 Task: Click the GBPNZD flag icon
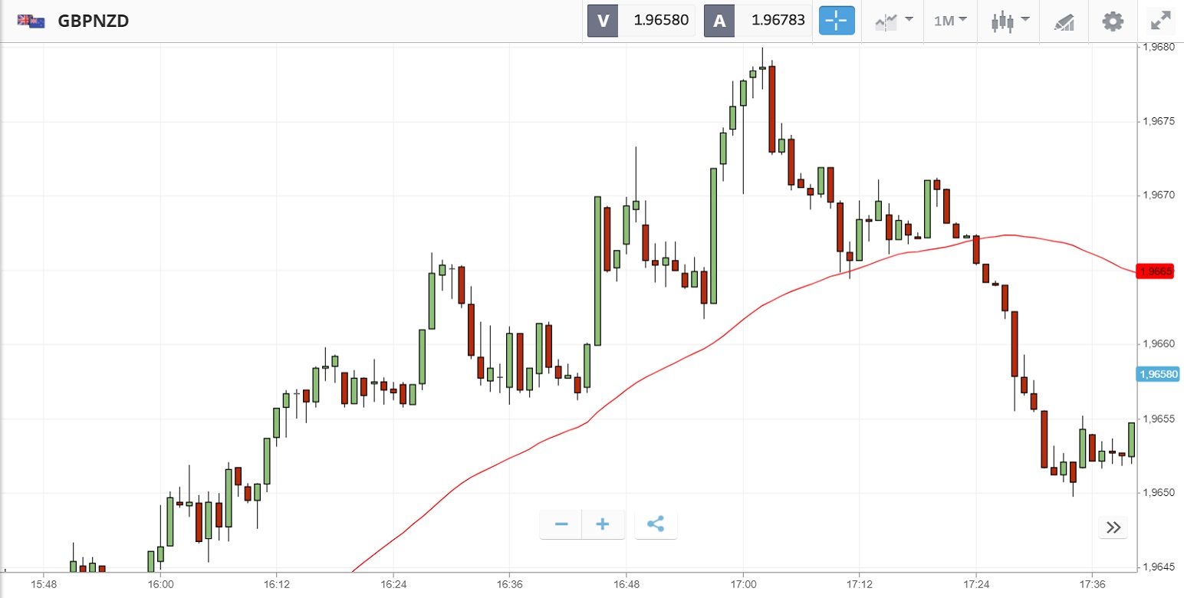coord(31,21)
